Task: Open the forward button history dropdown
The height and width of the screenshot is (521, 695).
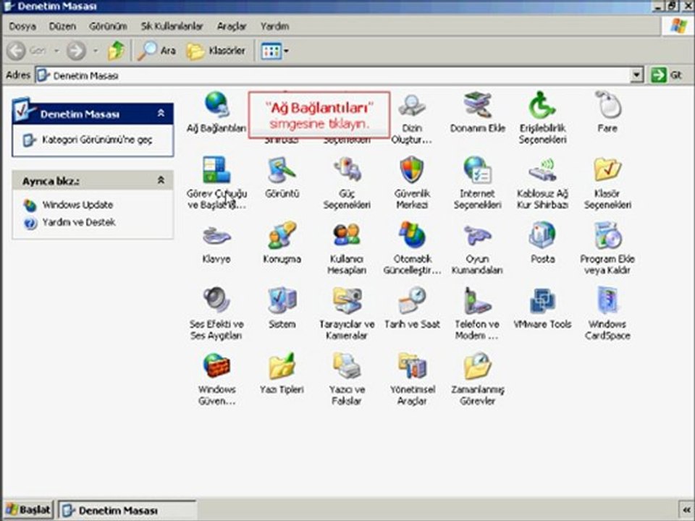Action: tap(96, 51)
